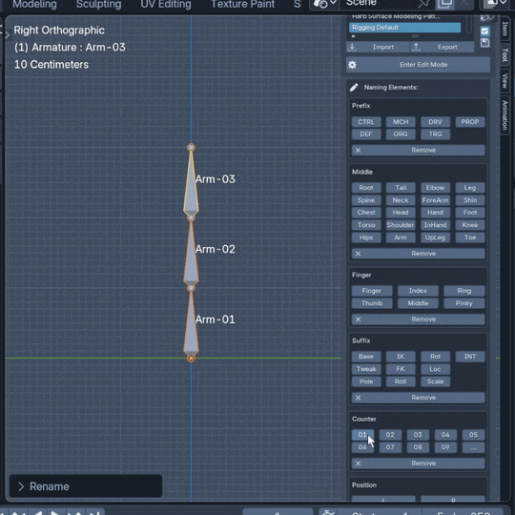Image resolution: width=515 pixels, height=515 pixels.
Task: Select the Rigging Default preset
Action: (x=404, y=28)
